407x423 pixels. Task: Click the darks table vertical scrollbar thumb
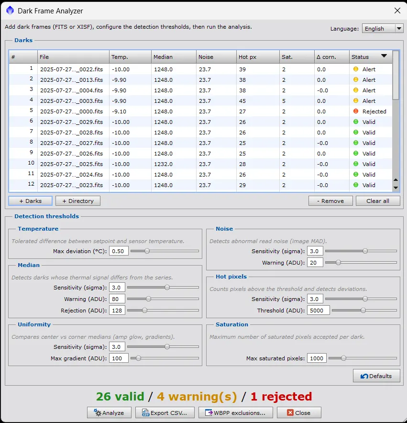point(396,75)
